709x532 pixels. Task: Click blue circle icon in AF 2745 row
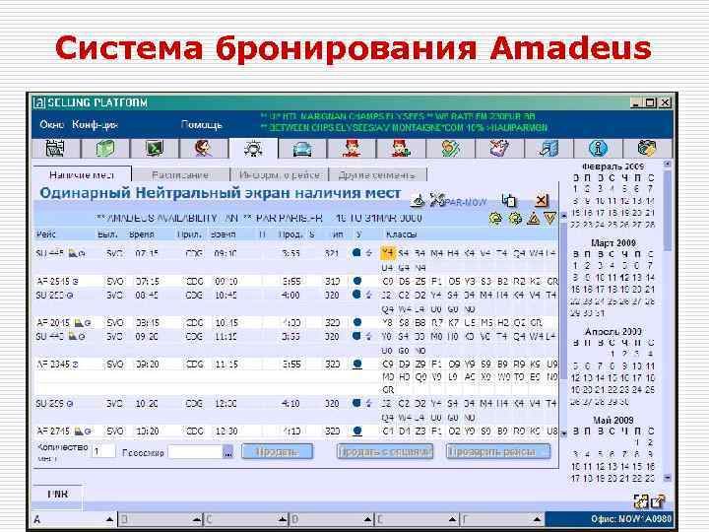357,431
